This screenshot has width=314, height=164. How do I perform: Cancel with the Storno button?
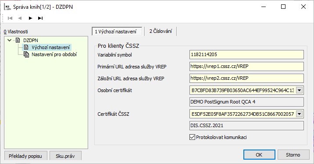click(x=293, y=155)
